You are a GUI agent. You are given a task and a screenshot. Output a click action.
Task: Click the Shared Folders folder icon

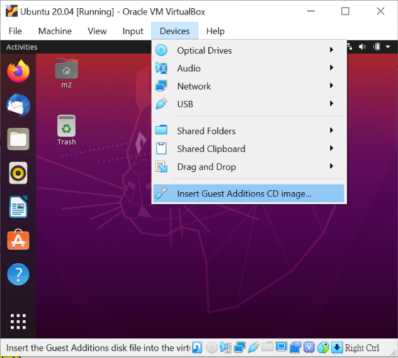tap(161, 130)
